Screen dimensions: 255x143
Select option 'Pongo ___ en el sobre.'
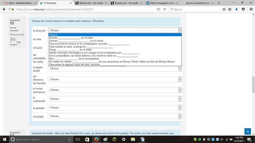point(115,50)
